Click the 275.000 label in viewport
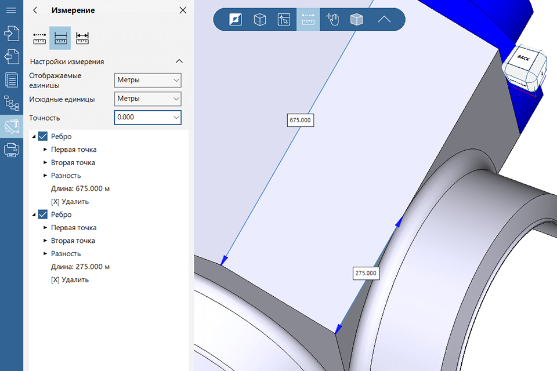The width and height of the screenshot is (557, 371). click(366, 273)
